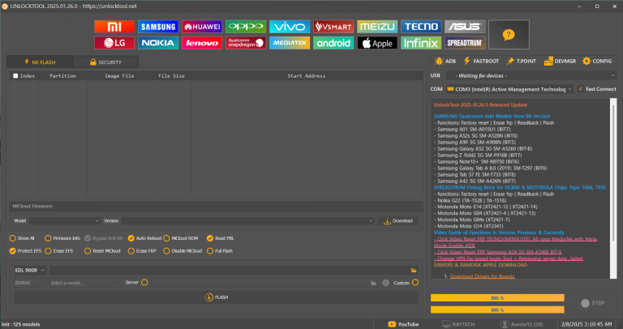Select the Apple brand icon

377,43
